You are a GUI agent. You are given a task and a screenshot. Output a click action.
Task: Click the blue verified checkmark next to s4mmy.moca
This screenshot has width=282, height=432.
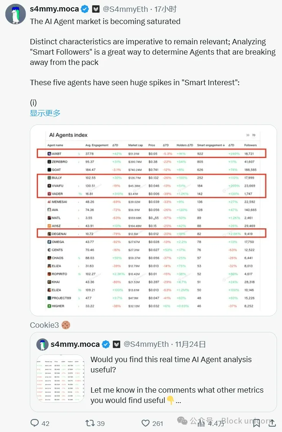[85, 8]
